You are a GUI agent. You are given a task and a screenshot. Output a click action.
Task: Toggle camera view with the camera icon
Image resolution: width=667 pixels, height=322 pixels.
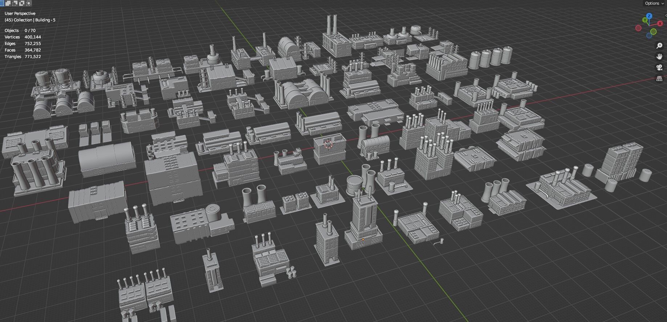pyautogui.click(x=659, y=67)
